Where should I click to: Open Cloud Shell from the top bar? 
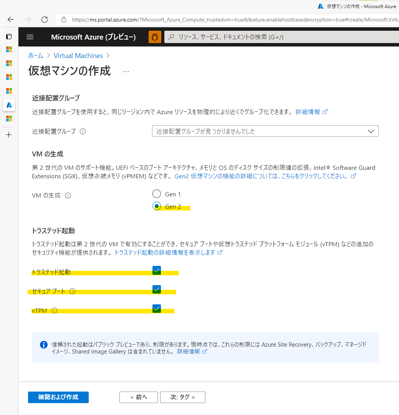click(155, 37)
